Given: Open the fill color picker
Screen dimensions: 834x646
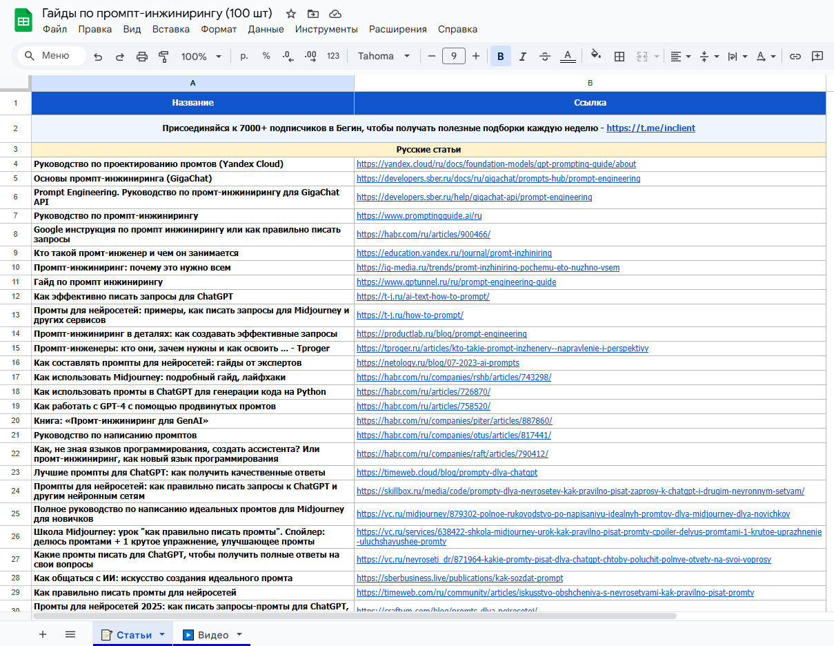Looking at the screenshot, I should pyautogui.click(x=596, y=57).
